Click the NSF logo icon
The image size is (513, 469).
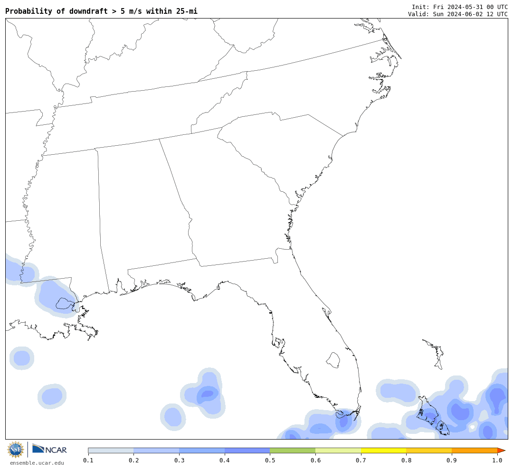pyautogui.click(x=15, y=450)
